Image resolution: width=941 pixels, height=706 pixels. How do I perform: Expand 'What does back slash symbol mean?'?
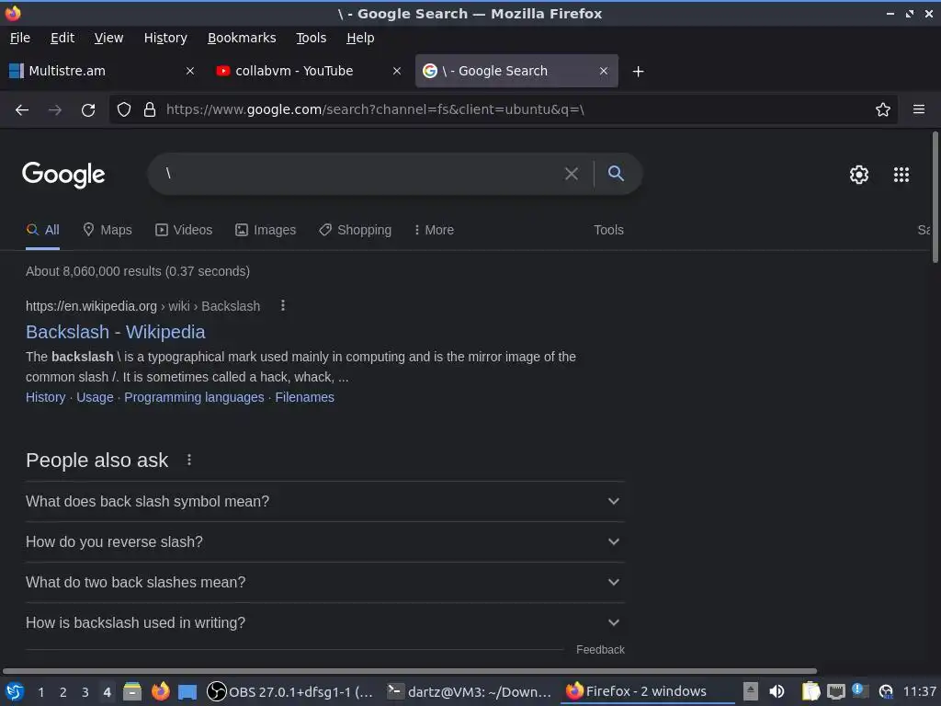[324, 501]
